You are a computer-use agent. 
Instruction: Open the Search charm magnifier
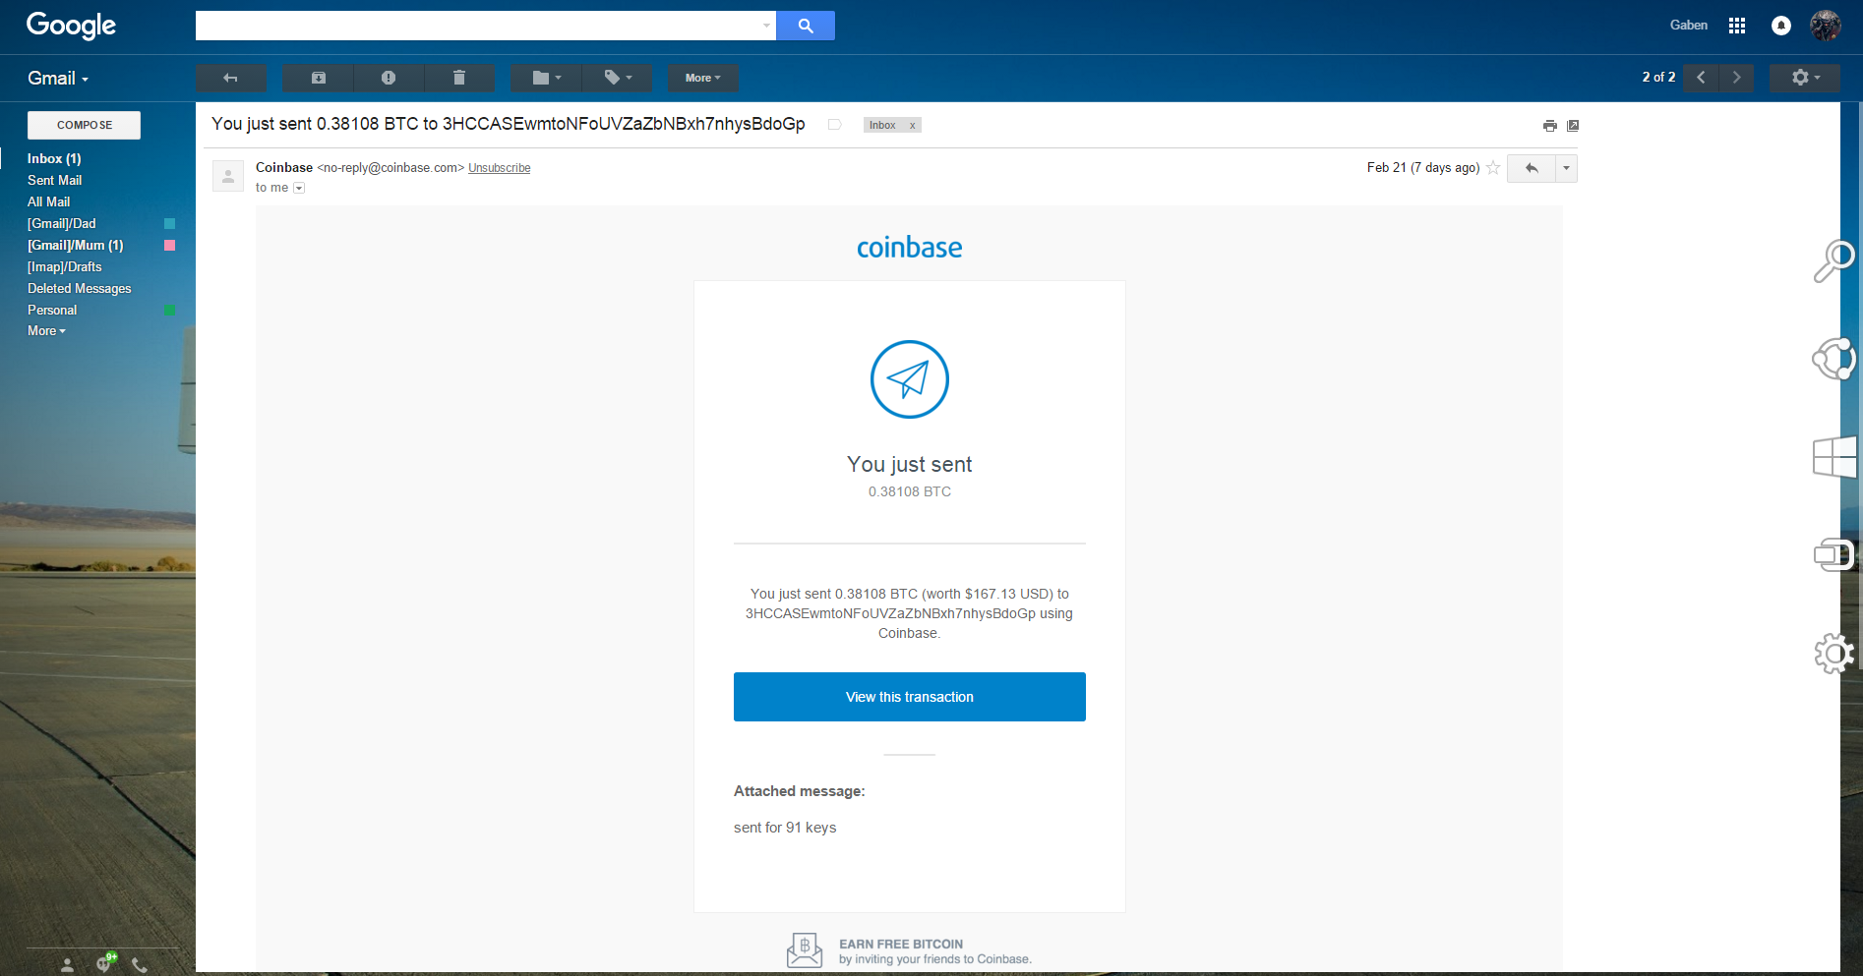tap(1834, 261)
